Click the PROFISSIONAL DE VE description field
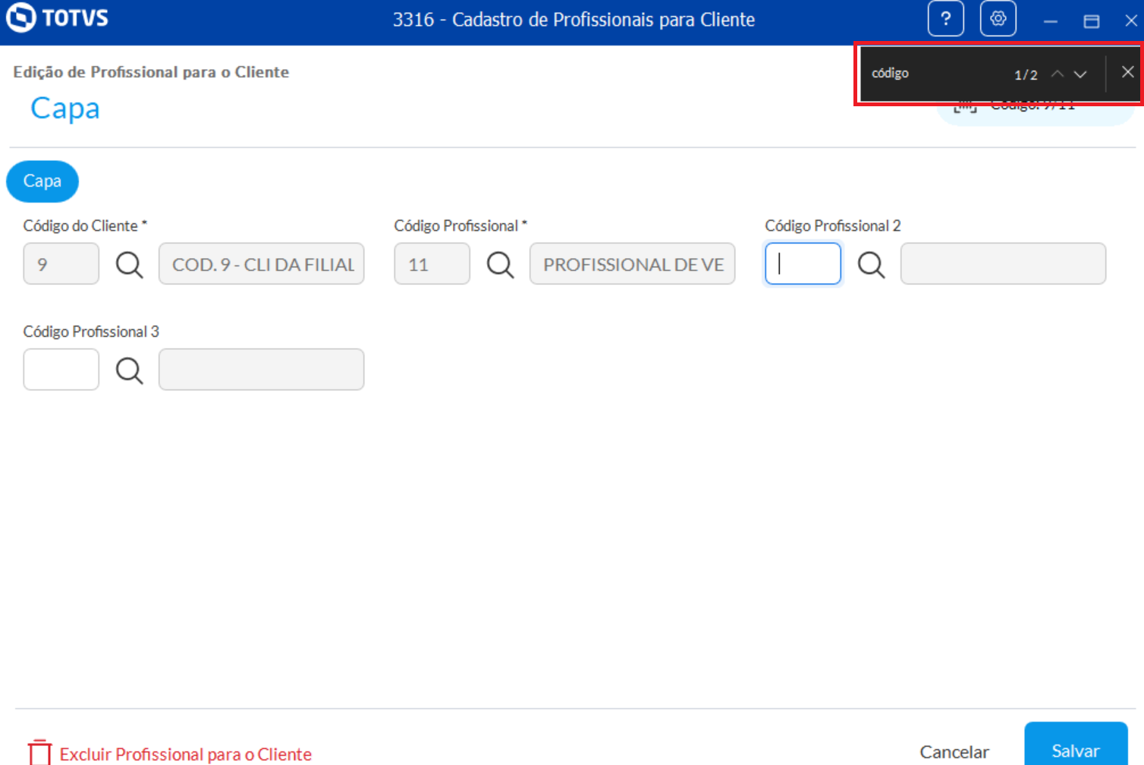 point(633,264)
